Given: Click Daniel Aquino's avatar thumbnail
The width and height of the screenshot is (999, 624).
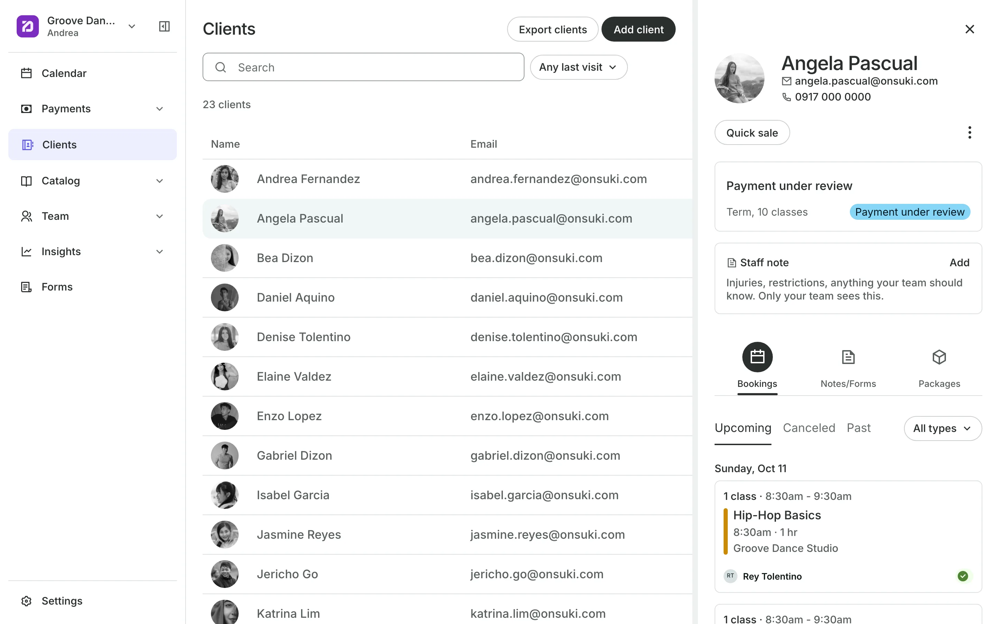Looking at the screenshot, I should coord(224,297).
